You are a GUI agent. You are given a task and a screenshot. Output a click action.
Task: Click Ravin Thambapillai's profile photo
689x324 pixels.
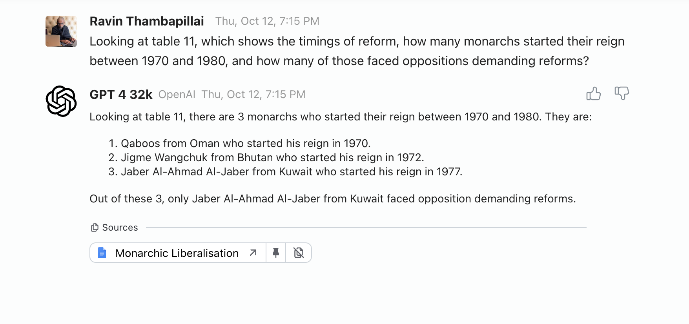tap(61, 31)
